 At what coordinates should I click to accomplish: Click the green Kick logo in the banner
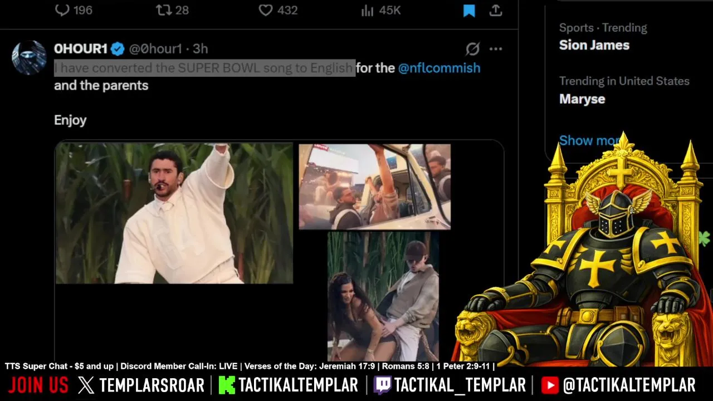[227, 385]
